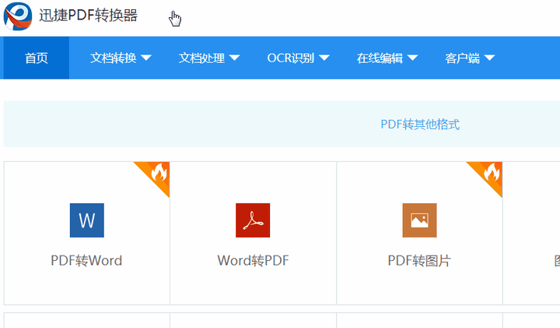
Task: Open the 在线编辑 menu
Action: [387, 58]
